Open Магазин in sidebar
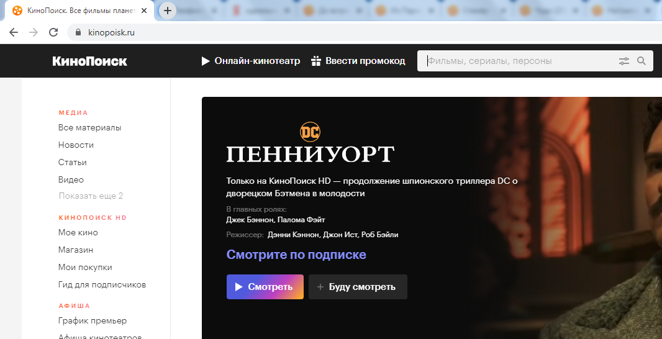The width and height of the screenshot is (662, 339). coord(76,250)
